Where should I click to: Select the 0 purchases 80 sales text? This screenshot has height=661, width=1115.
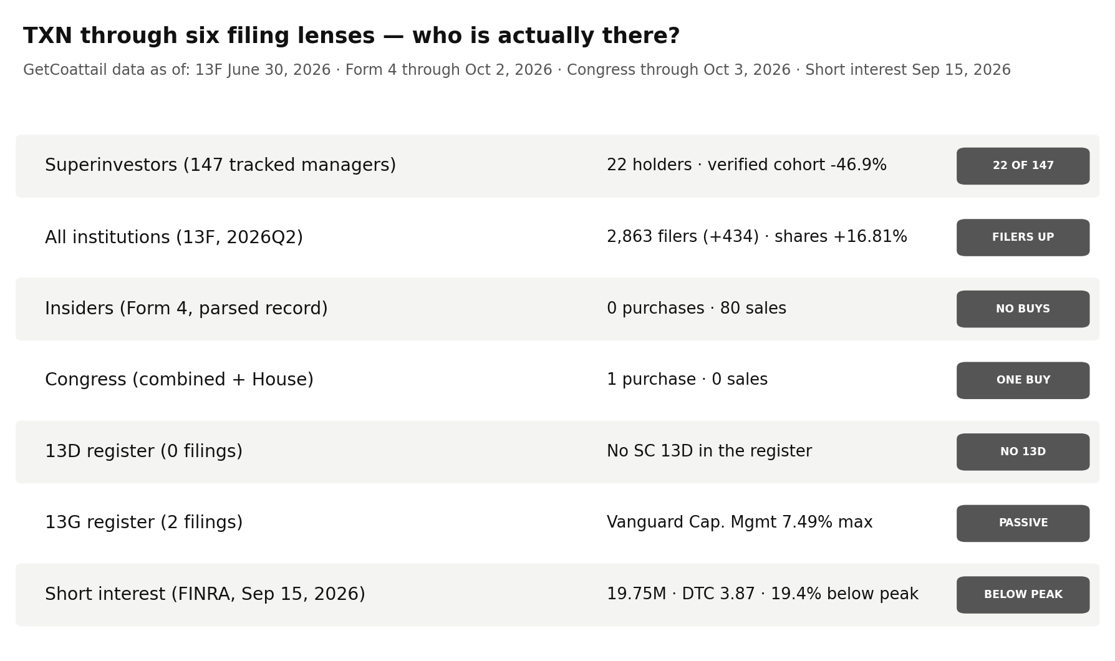pos(697,309)
